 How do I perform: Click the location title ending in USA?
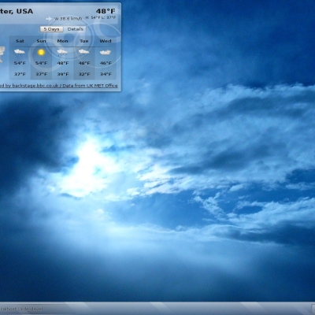pyautogui.click(x=17, y=11)
